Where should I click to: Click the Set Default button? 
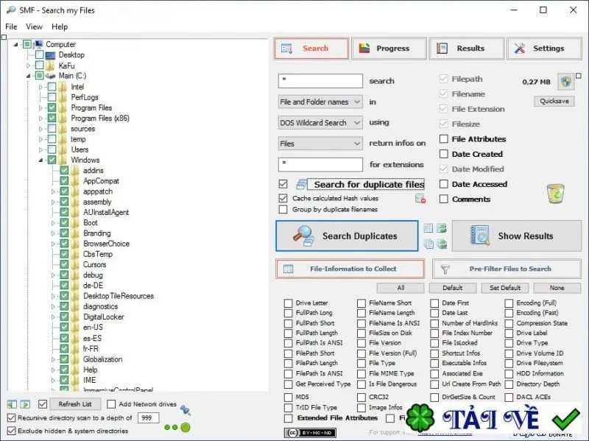(505, 288)
